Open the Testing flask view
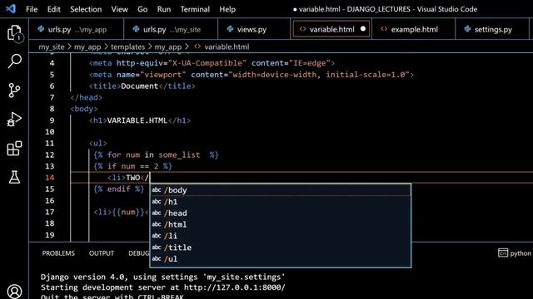Viewport: 533px width, 299px height. coord(14,177)
